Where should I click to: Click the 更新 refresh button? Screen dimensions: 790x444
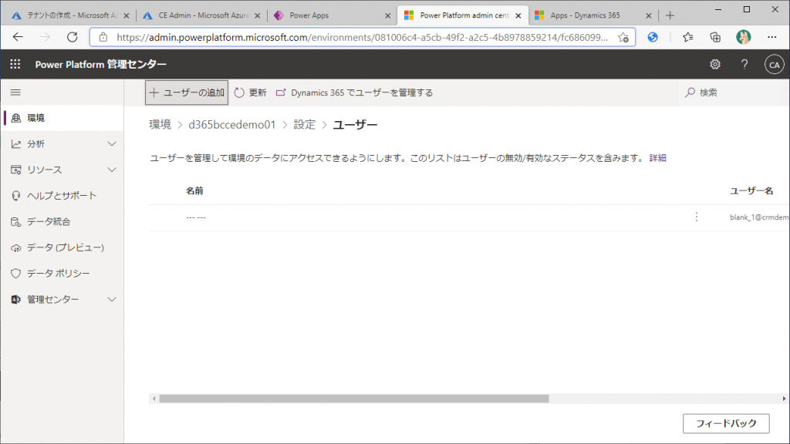click(251, 92)
